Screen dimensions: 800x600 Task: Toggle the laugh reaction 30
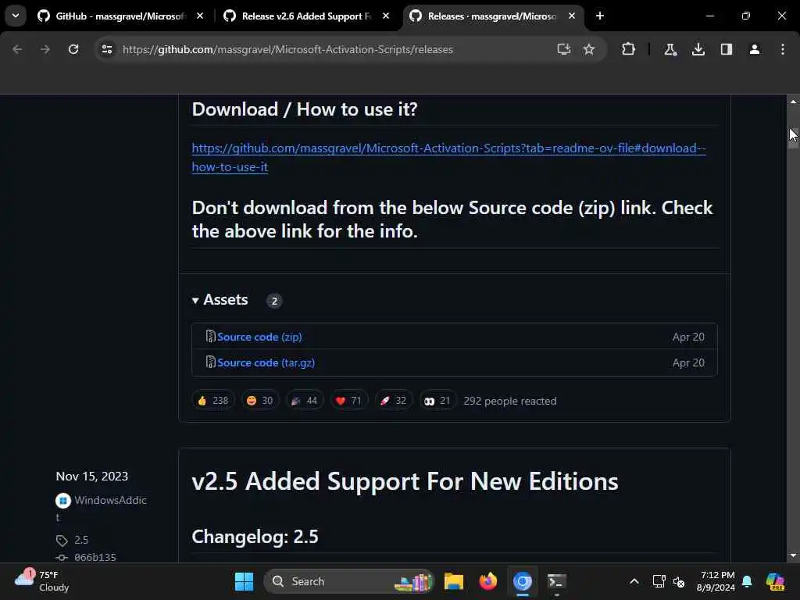[x=259, y=401]
